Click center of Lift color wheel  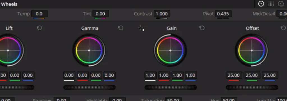pos(8,51)
